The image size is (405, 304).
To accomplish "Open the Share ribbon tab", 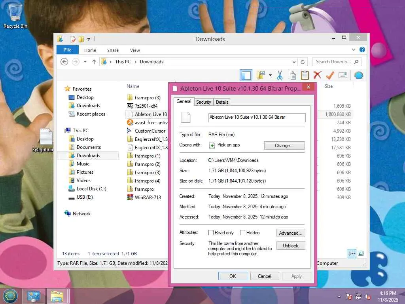I will coord(113,50).
